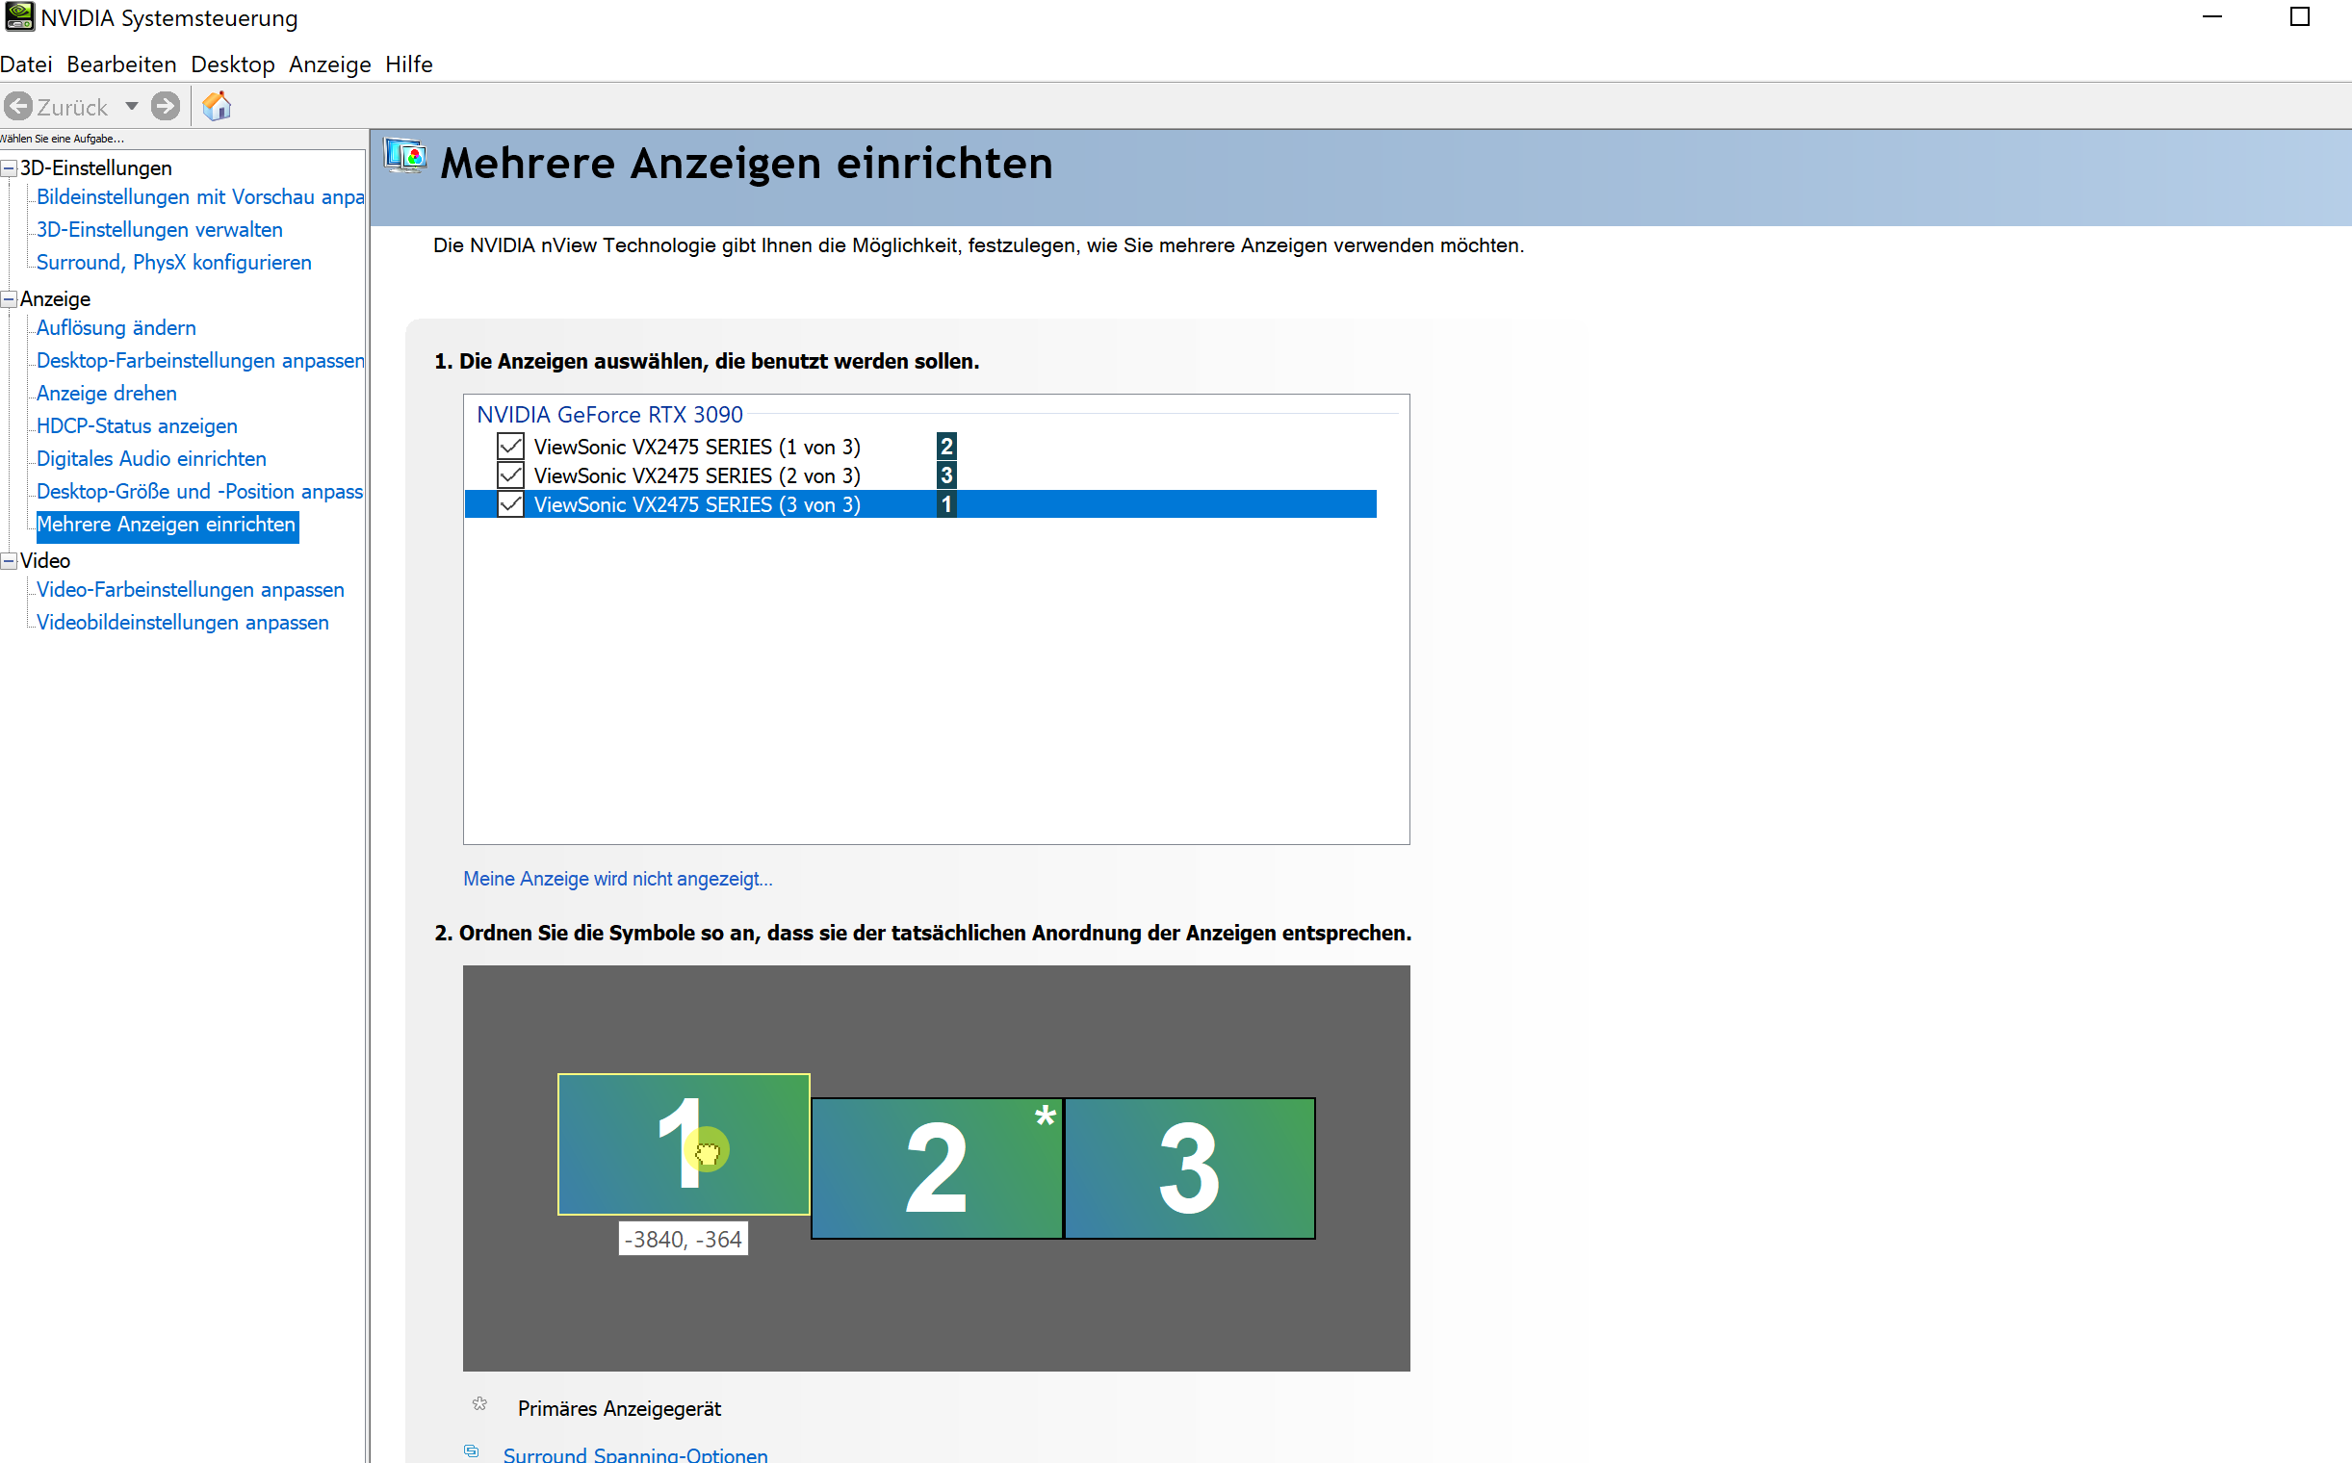
Task: Click the Surround Spanning-Optionen icon
Action: pyautogui.click(x=472, y=1450)
